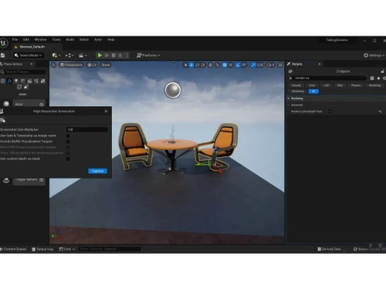This screenshot has width=386, height=290.
Task: Open the viewport options hamburger menu
Action: click(53, 65)
